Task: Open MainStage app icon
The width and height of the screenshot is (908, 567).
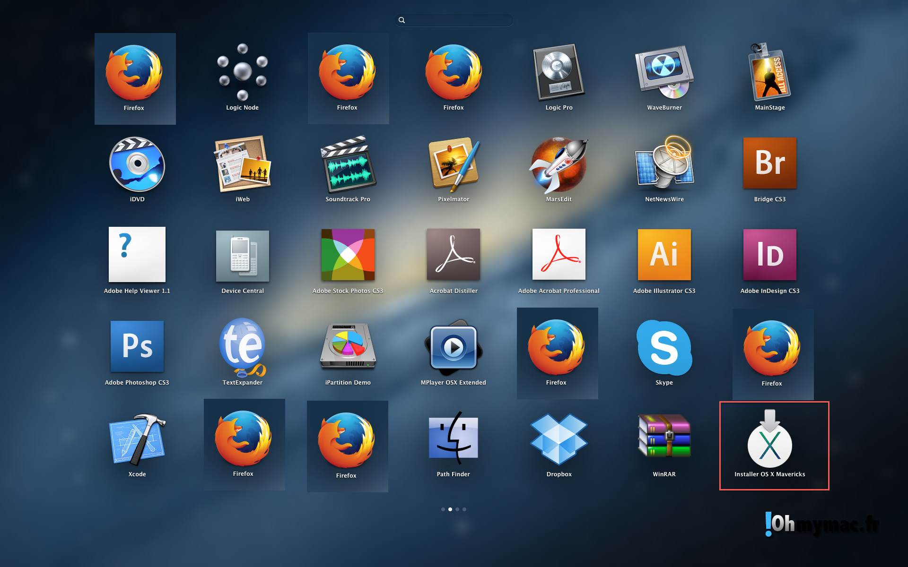Action: point(769,73)
